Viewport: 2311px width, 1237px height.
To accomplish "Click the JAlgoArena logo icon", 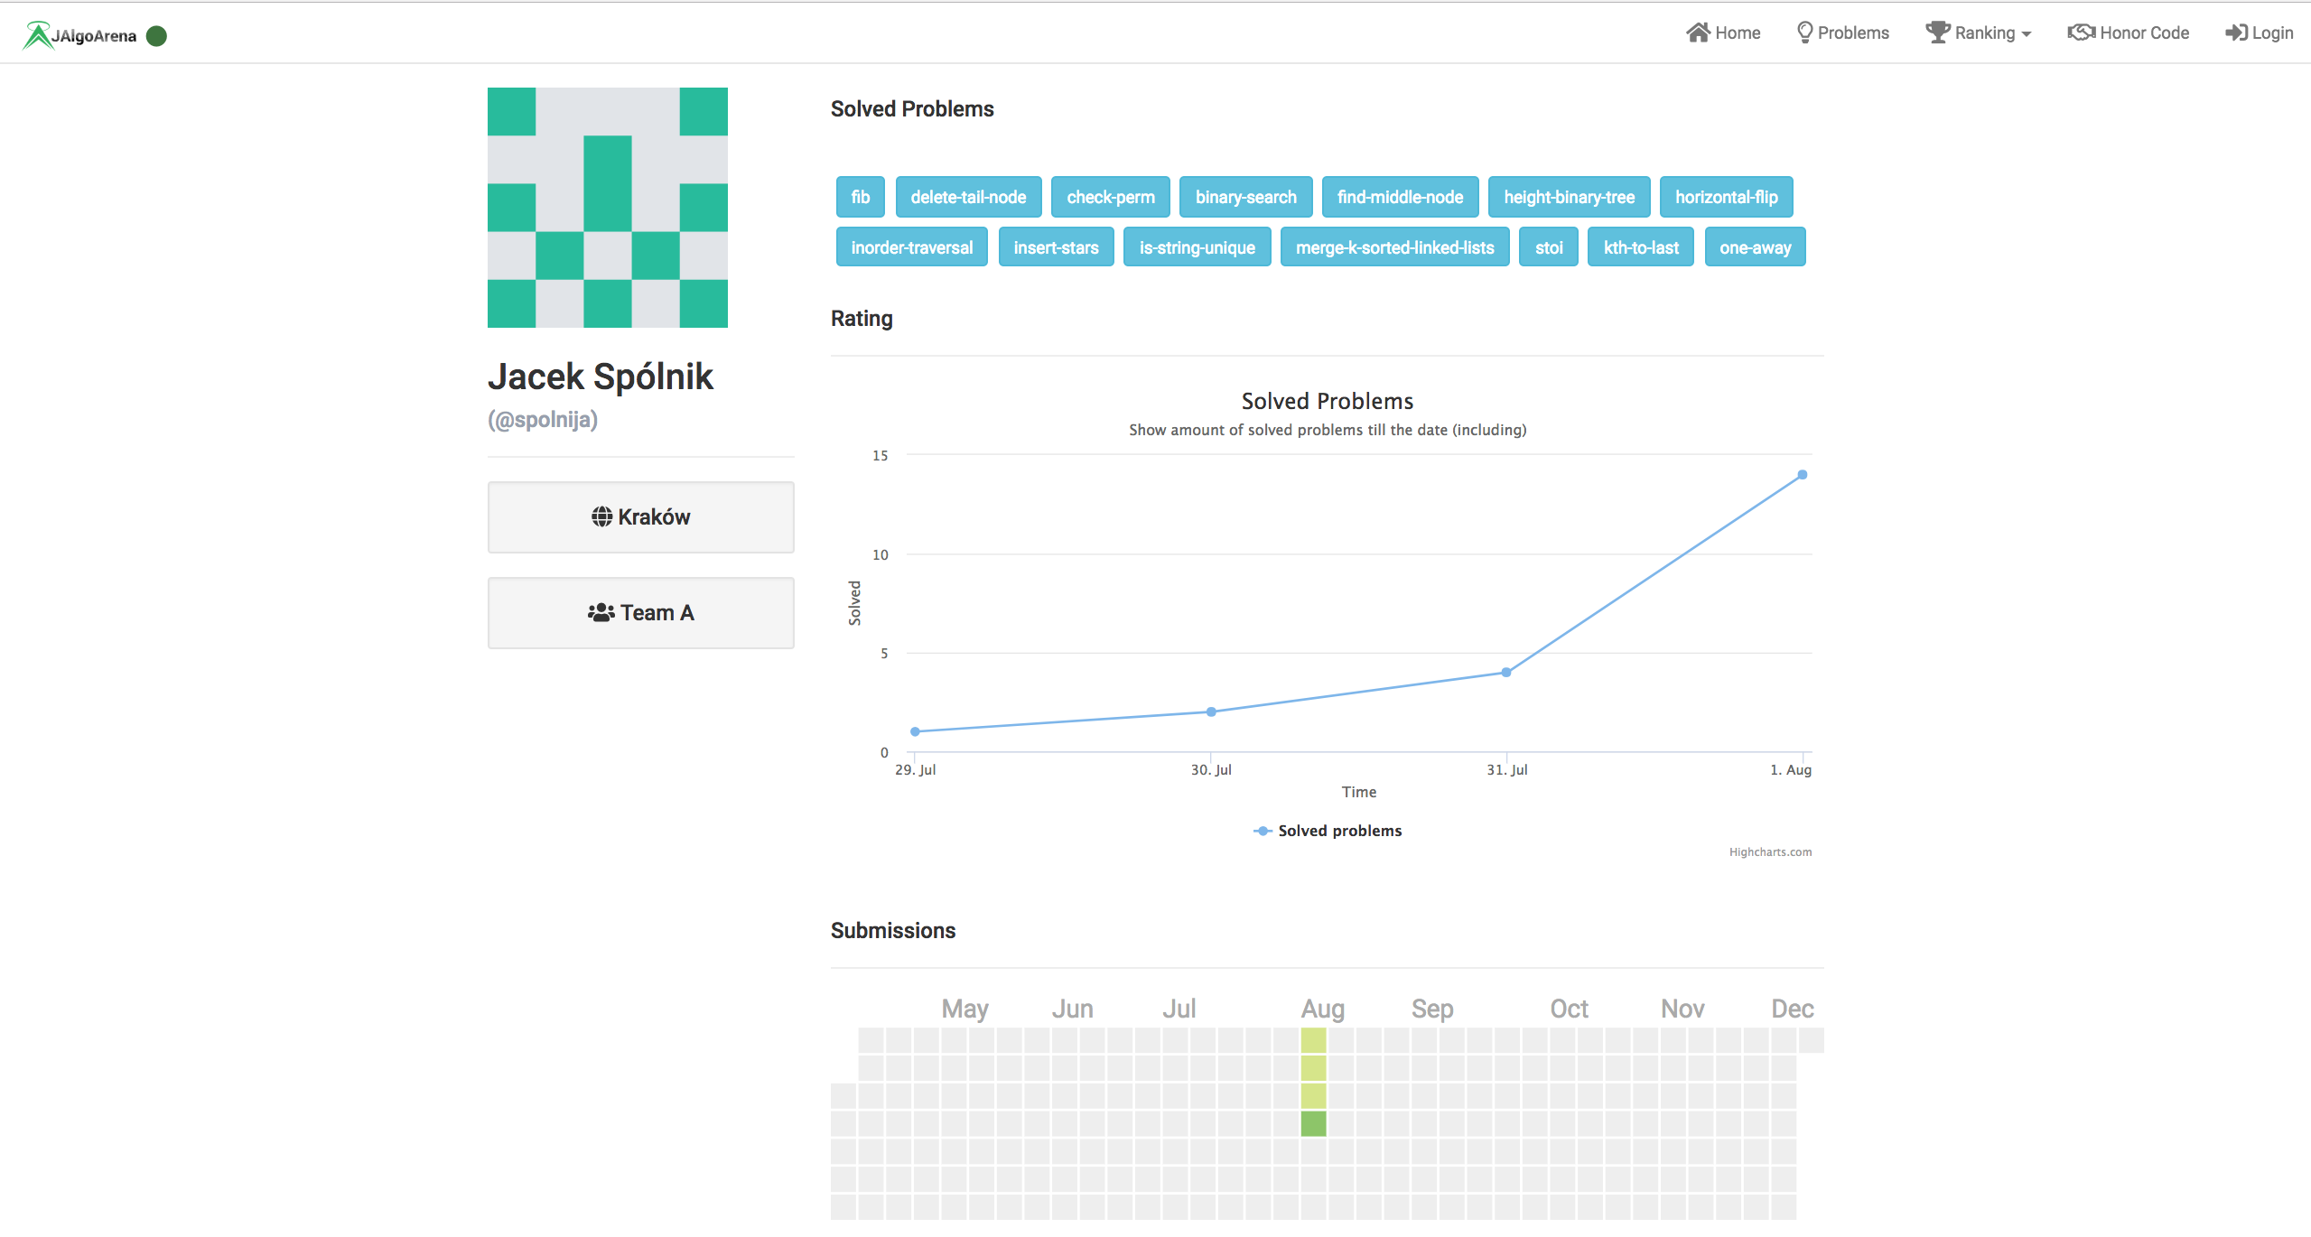I will point(37,35).
